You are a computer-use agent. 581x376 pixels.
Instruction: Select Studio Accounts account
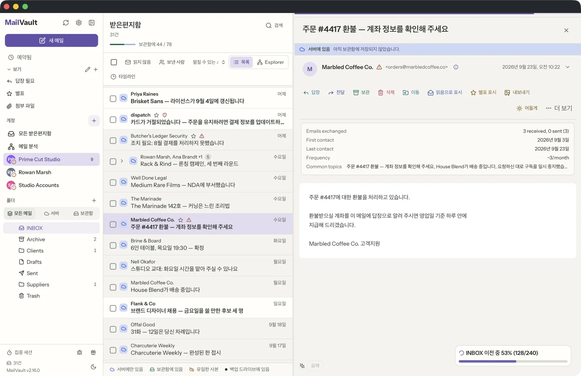pyautogui.click(x=51, y=185)
